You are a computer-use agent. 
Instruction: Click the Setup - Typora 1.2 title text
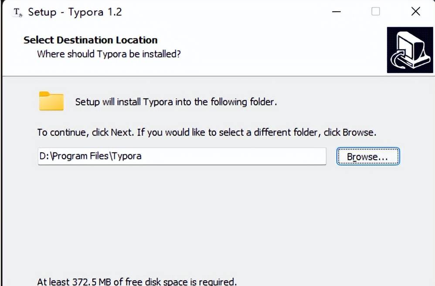pyautogui.click(x=74, y=12)
